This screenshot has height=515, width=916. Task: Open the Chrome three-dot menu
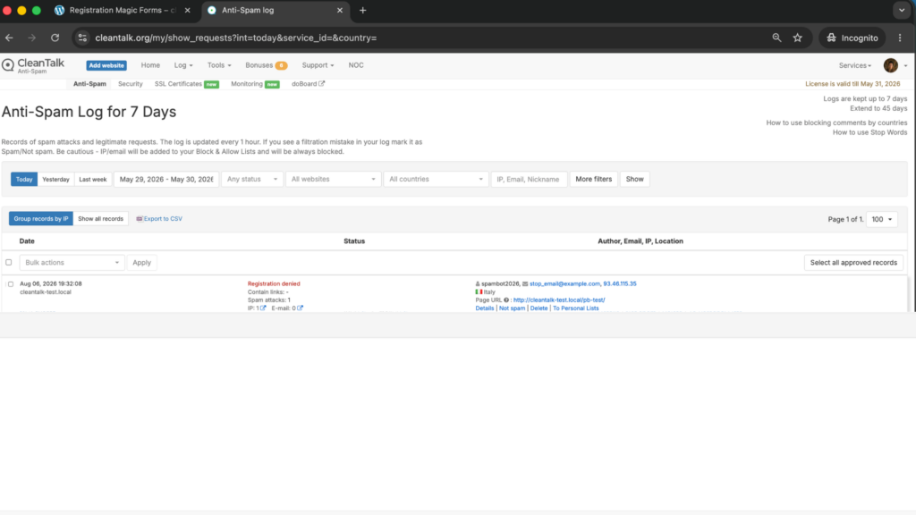pyautogui.click(x=900, y=38)
